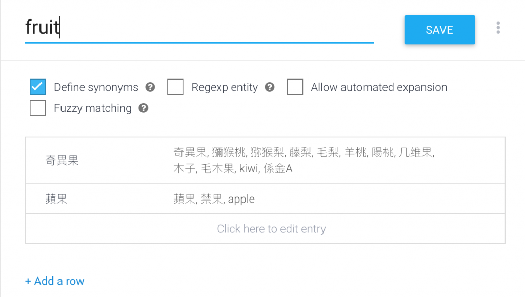Click the Click here to edit entry row
The height and width of the screenshot is (297, 525).
[265, 229]
